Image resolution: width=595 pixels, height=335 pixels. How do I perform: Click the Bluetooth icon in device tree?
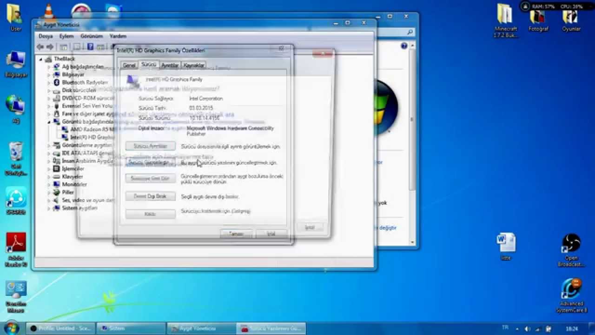point(57,82)
